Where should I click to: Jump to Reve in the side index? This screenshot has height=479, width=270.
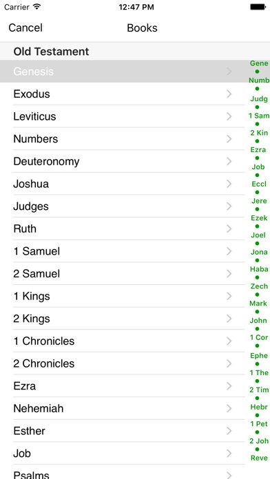[x=259, y=458]
